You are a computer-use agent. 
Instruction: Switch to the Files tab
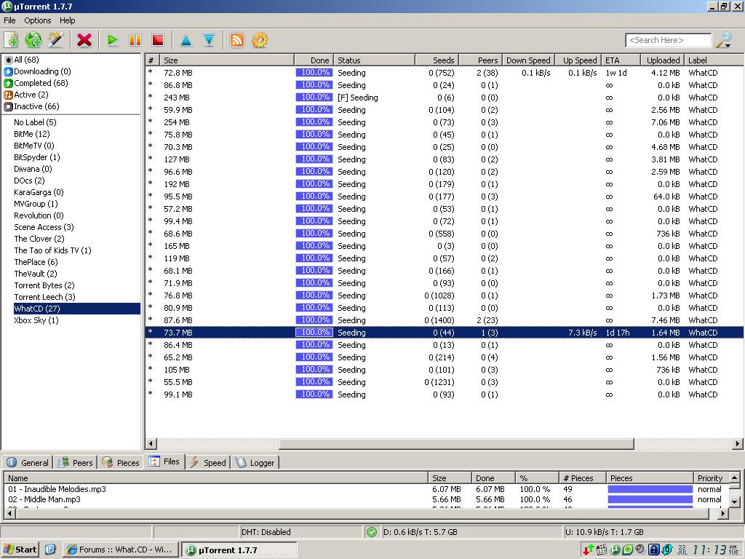164,461
